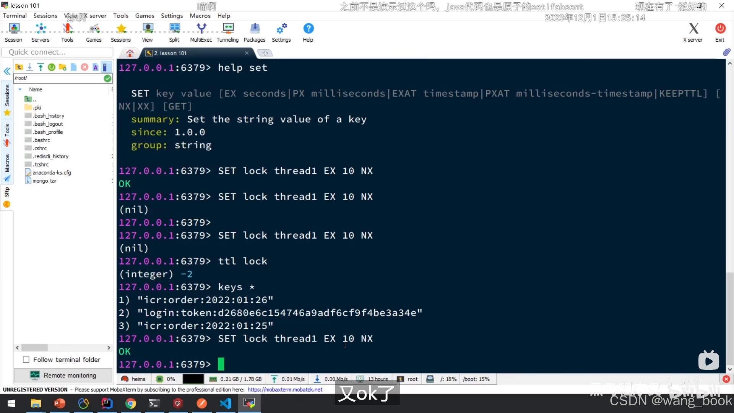Click the upload arrow in SFTP toolbar
Screen dimensions: 734x413
pyautogui.click(x=41, y=67)
